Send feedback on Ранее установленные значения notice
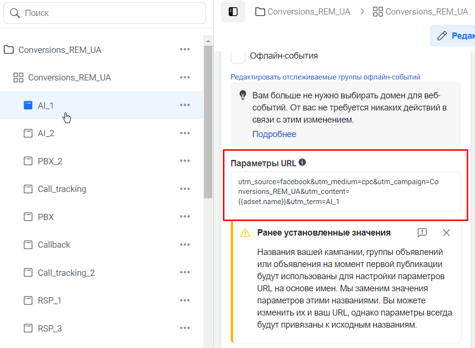 point(422,233)
